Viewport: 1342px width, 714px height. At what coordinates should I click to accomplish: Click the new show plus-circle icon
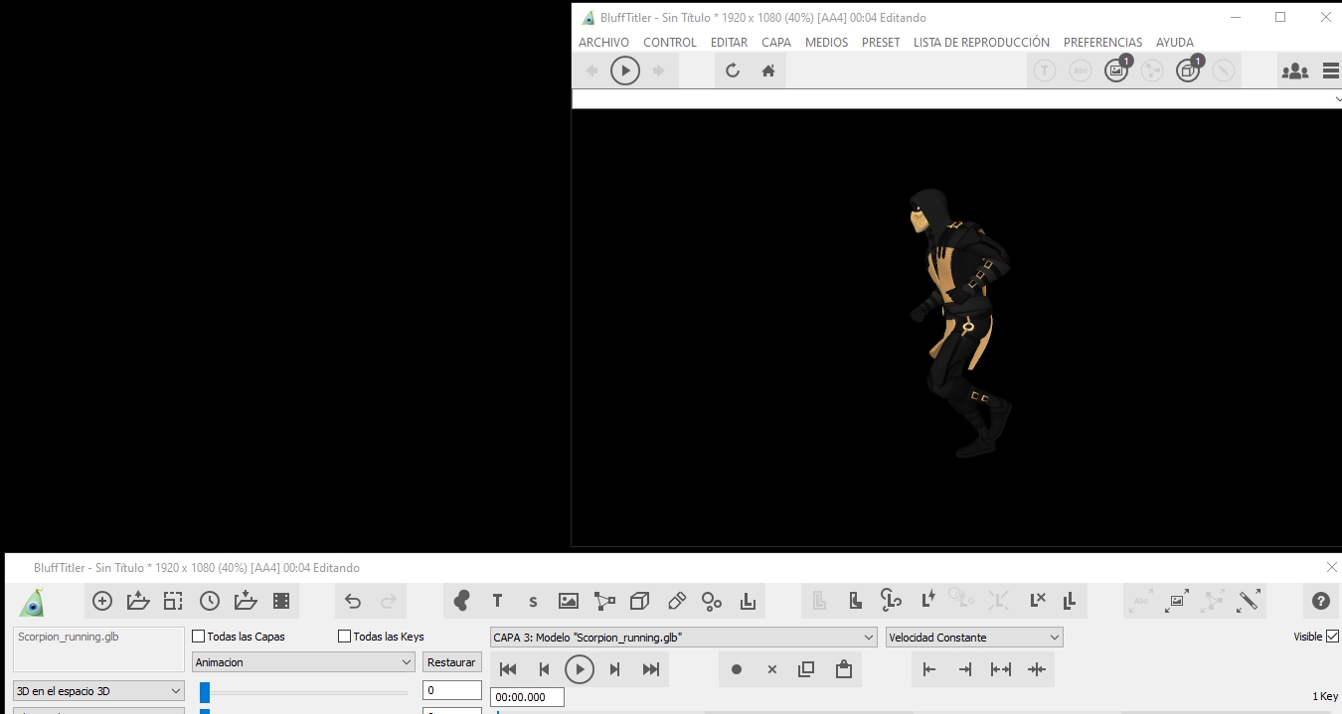[x=102, y=601]
